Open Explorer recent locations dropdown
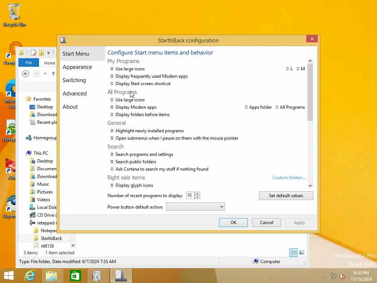377x283 pixels. pyautogui.click(x=45, y=74)
